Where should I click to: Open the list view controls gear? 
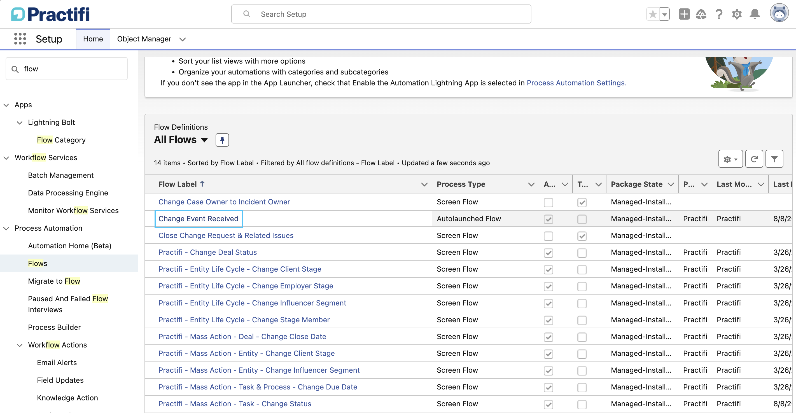pos(730,159)
